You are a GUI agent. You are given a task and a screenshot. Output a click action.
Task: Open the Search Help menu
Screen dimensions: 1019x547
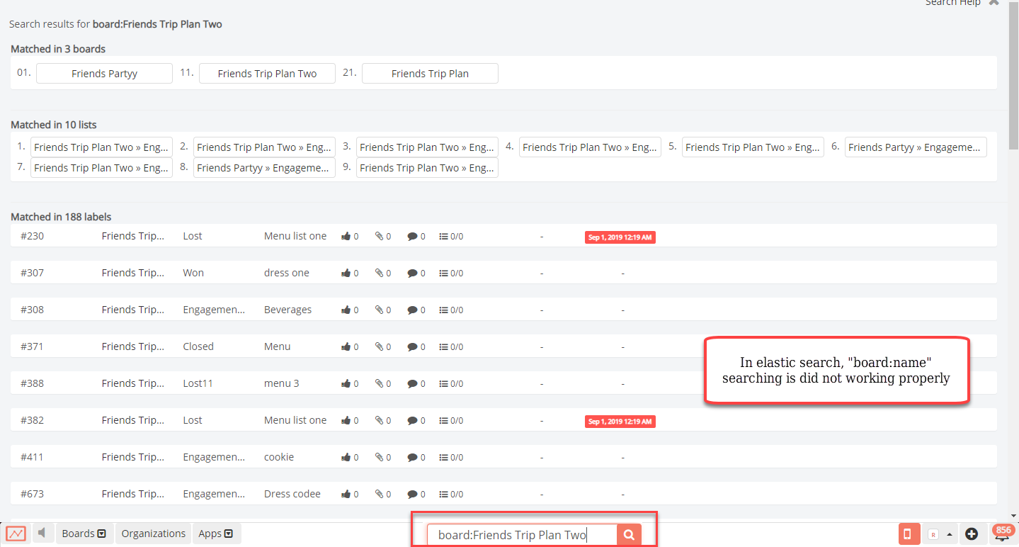pos(953,4)
